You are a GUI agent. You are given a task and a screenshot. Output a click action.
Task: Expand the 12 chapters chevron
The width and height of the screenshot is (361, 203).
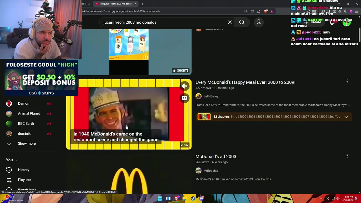click(x=346, y=117)
